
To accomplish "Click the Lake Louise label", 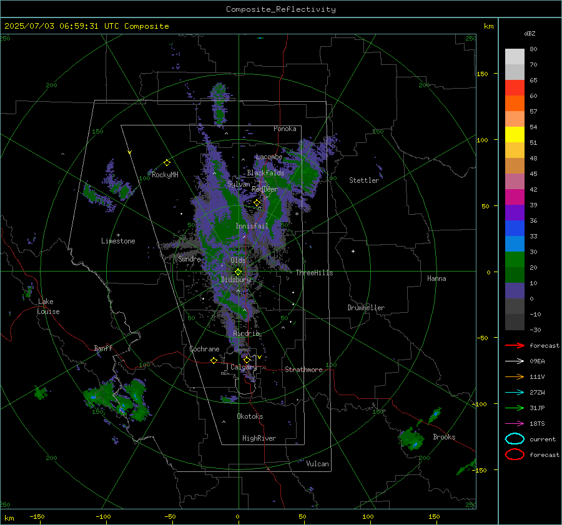I will tap(48, 307).
